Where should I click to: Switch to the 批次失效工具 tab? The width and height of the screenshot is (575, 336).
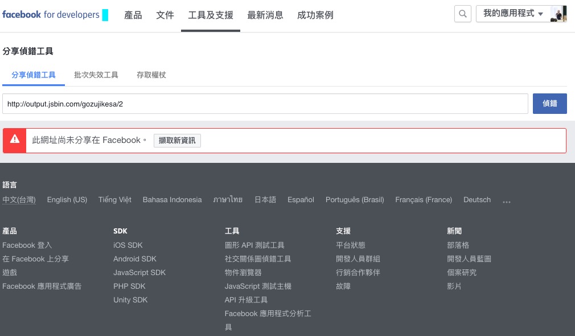(x=96, y=75)
